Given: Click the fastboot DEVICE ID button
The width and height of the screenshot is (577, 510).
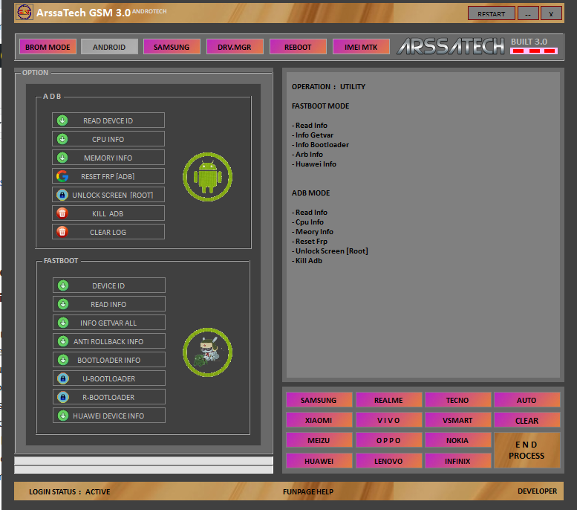Looking at the screenshot, I should (109, 285).
